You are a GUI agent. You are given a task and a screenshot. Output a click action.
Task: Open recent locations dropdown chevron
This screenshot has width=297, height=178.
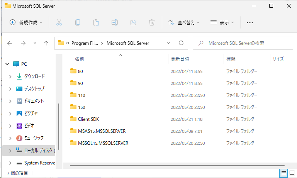[x=35, y=43]
